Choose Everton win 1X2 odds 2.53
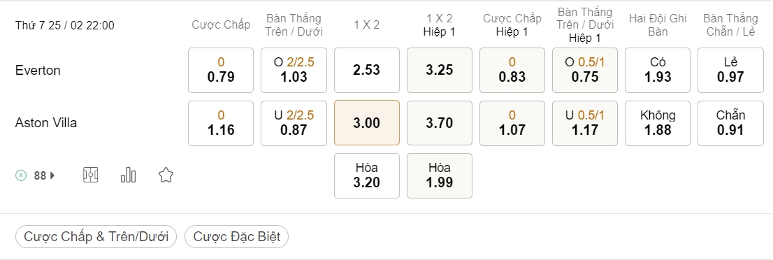773x260 pixels. [367, 70]
